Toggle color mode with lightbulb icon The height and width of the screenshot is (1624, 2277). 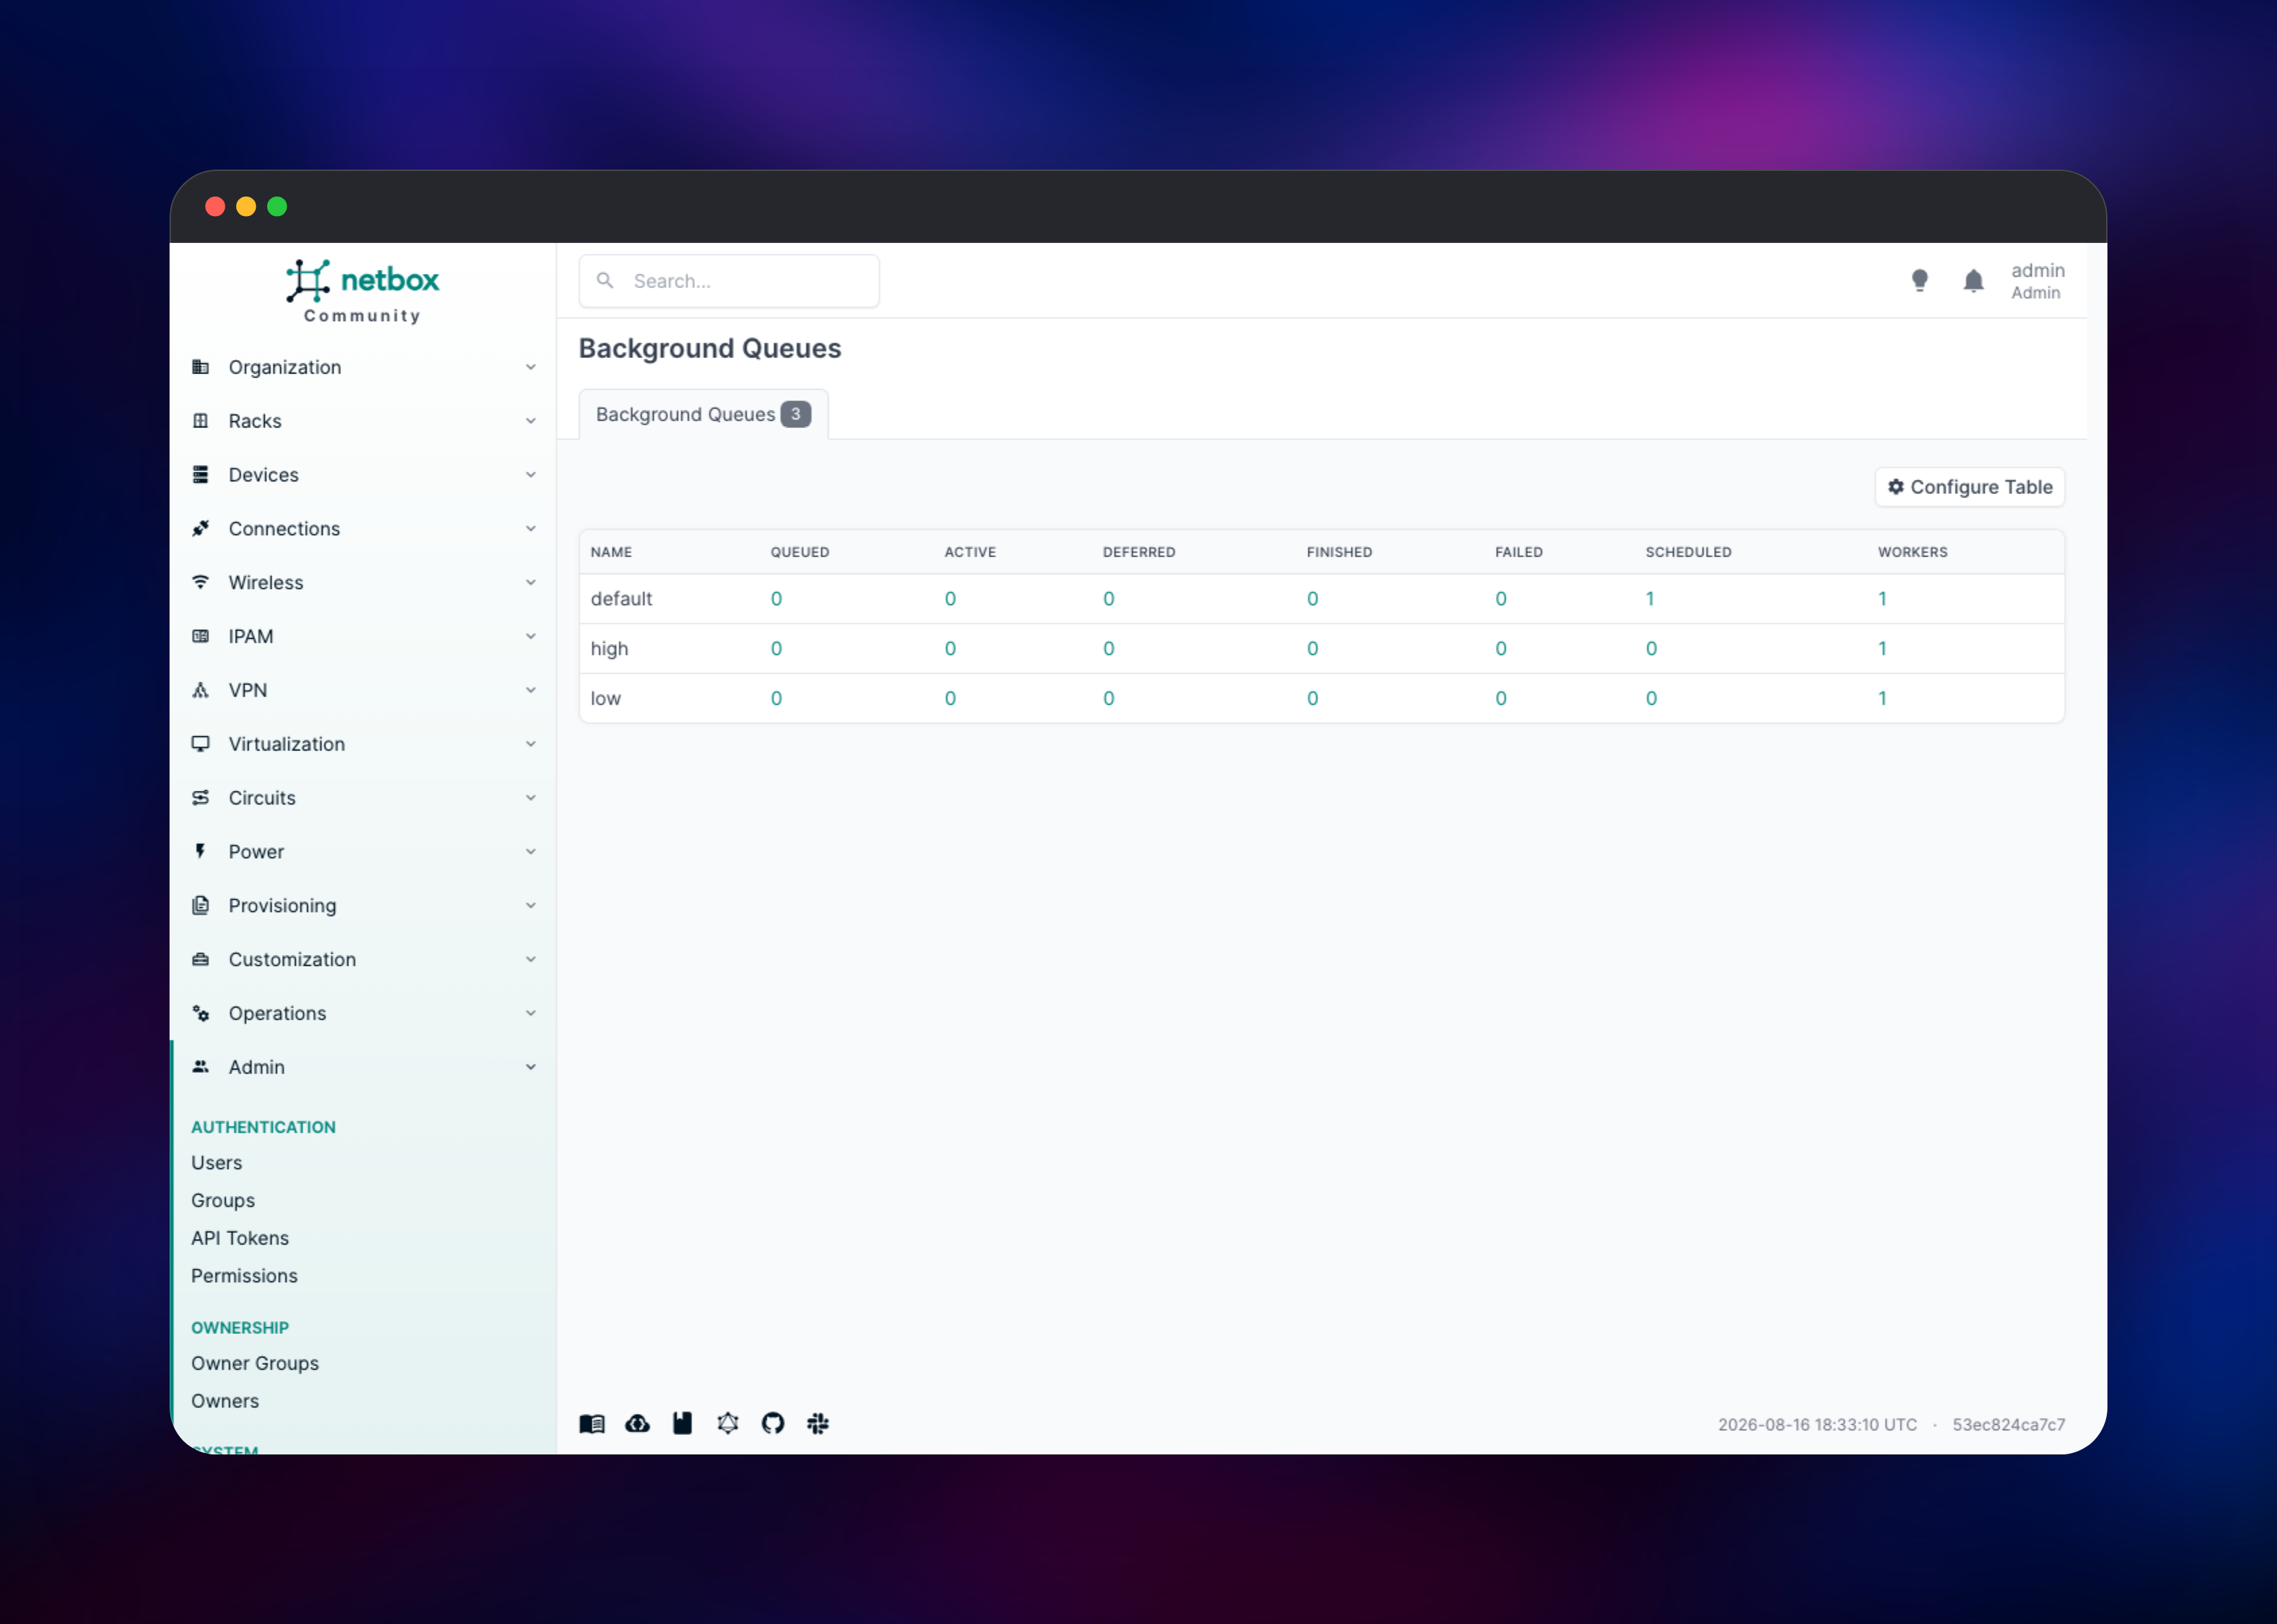coord(1919,281)
